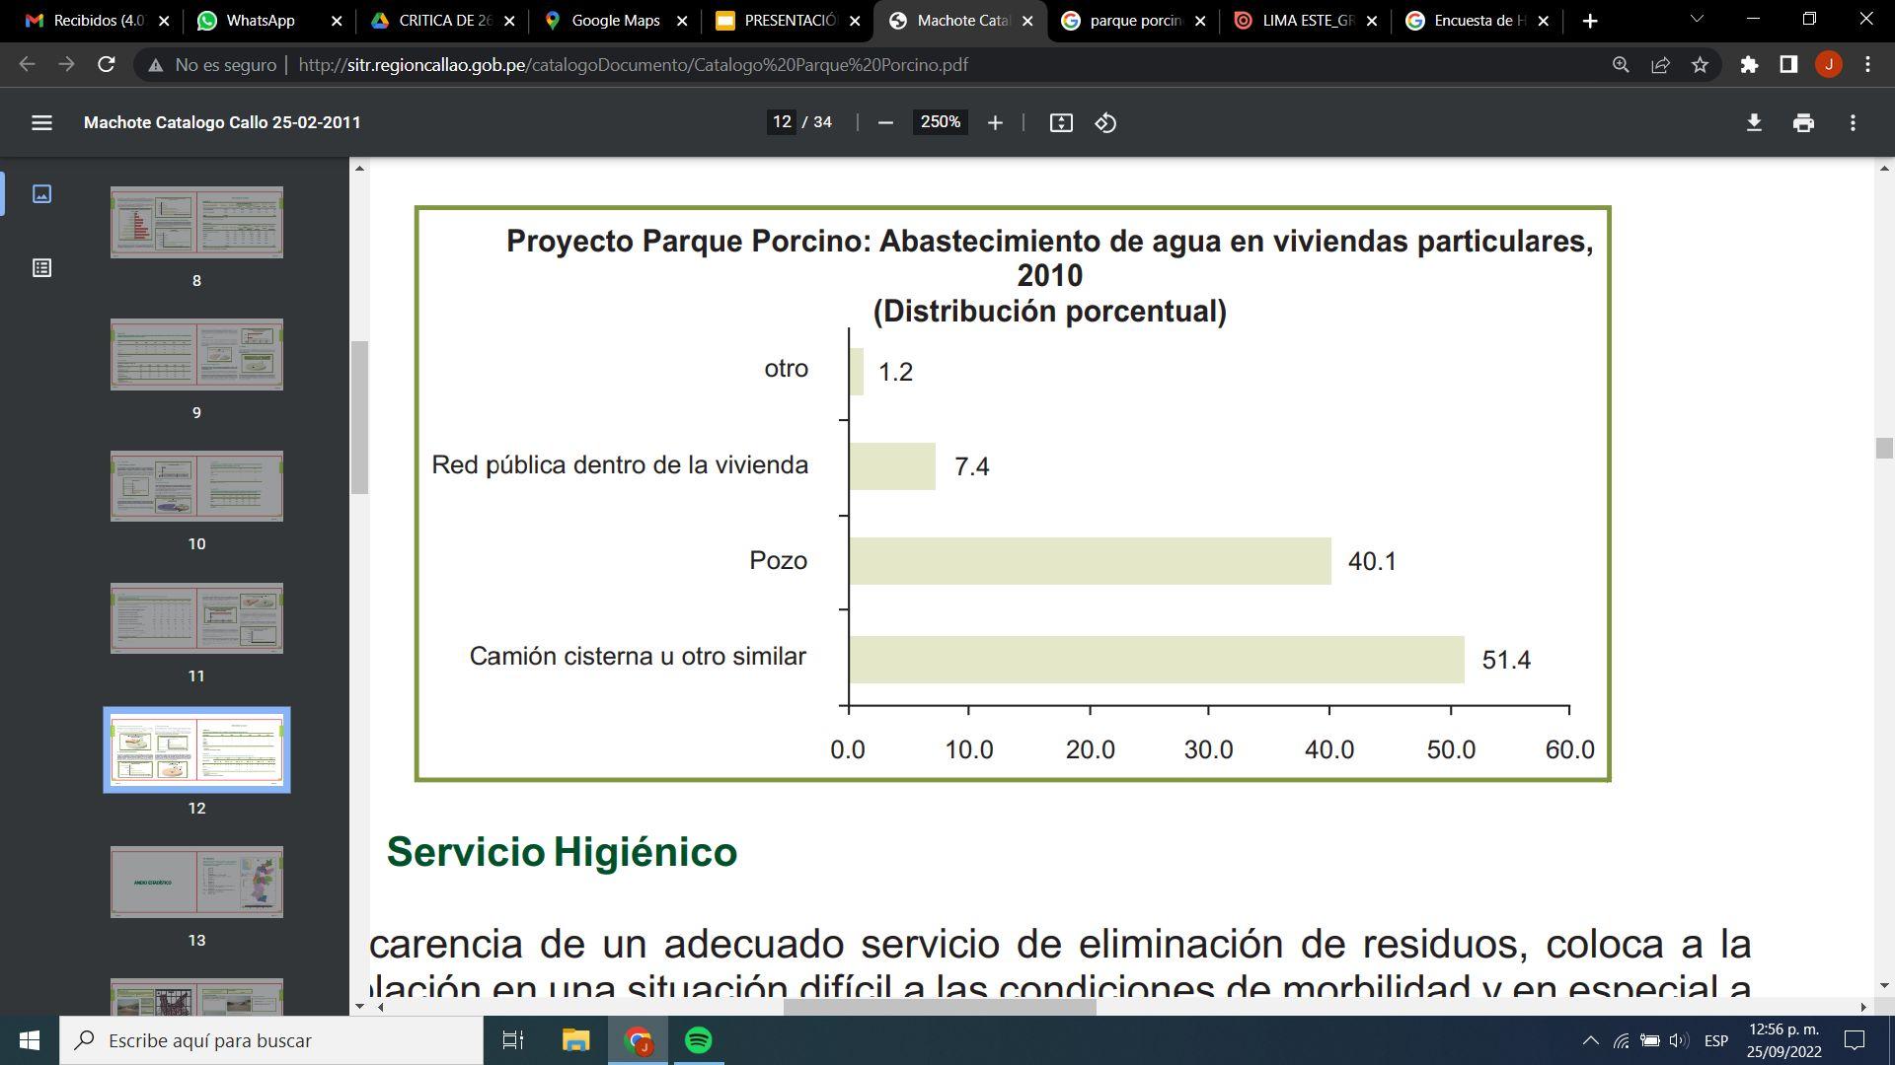
Task: Toggle the PDF sidebar hamburger menu
Action: click(x=41, y=122)
